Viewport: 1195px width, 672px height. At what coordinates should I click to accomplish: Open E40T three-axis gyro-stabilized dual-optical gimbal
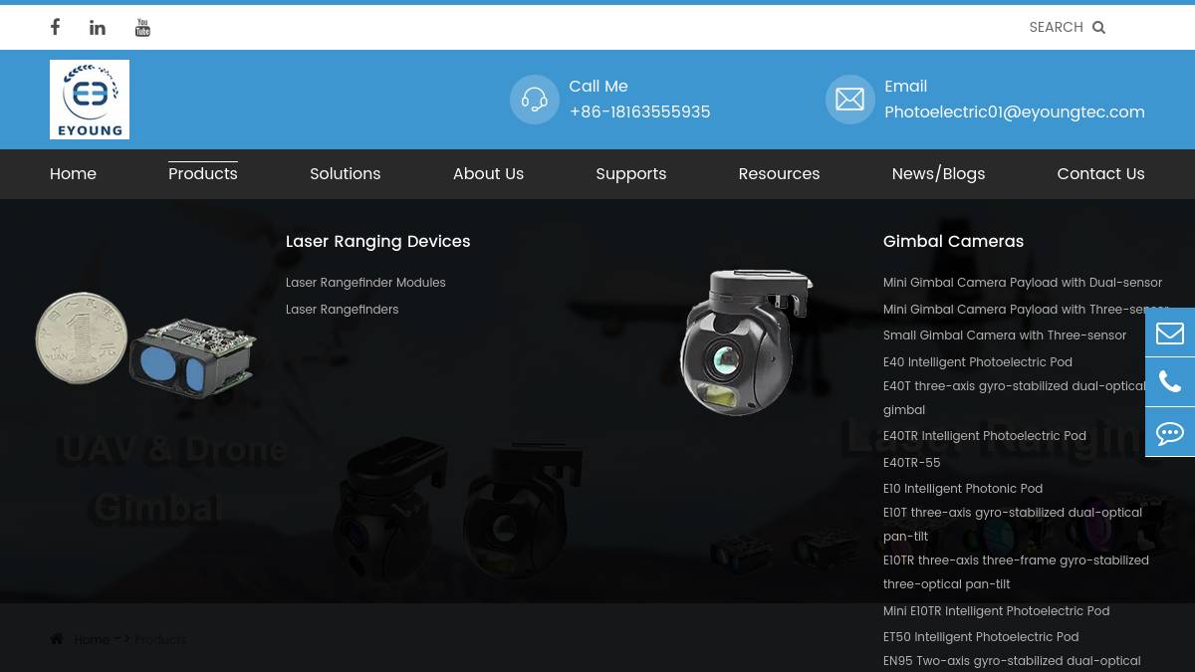(1015, 398)
